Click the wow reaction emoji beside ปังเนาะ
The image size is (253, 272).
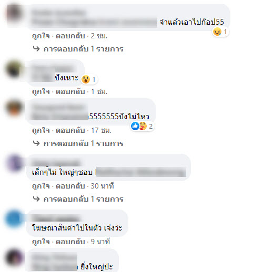[x=86, y=79]
